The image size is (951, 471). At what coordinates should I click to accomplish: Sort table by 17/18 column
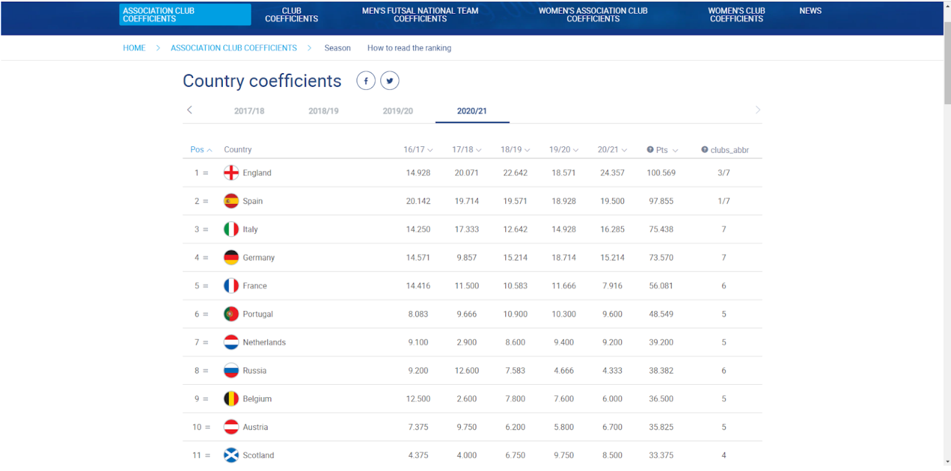tap(466, 149)
